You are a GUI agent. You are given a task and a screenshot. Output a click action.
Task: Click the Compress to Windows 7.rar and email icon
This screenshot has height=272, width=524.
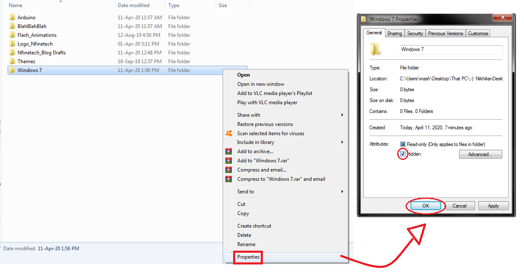pyautogui.click(x=229, y=179)
